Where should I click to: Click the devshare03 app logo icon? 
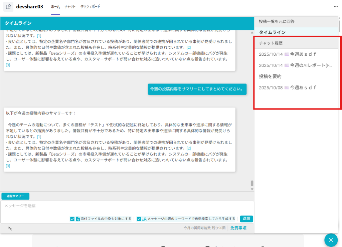(x=8, y=7)
